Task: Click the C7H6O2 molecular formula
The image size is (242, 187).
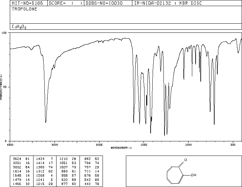Action: 19,27
